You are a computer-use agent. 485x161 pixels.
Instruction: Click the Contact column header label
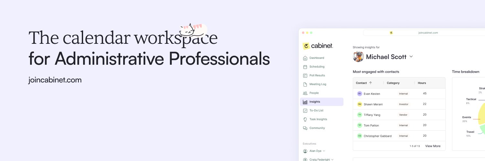click(361, 83)
